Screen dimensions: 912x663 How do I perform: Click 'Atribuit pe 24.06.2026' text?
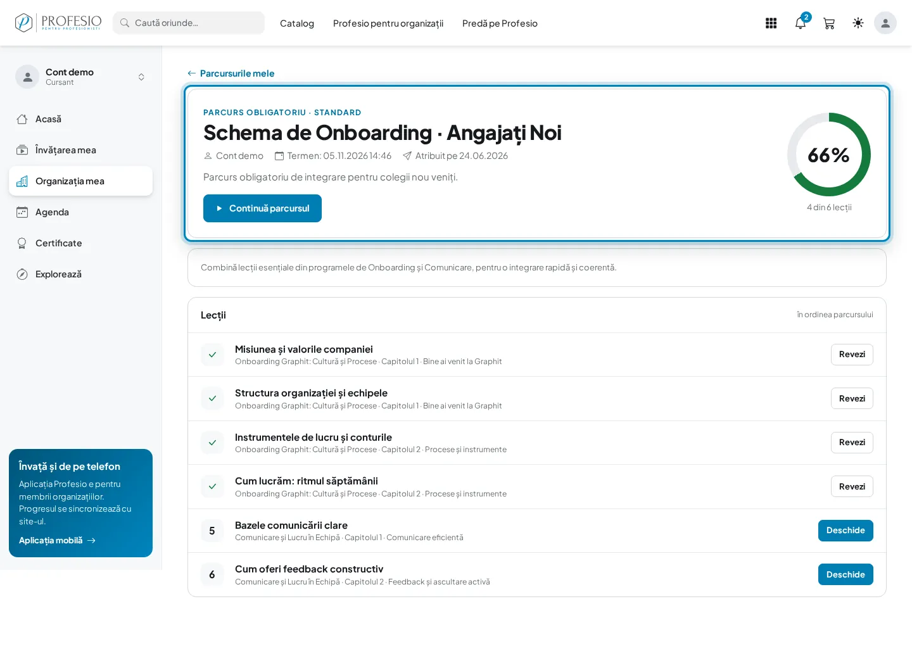(462, 156)
